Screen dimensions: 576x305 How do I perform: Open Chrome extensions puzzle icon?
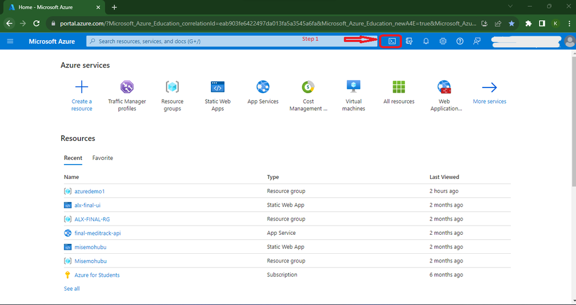click(529, 23)
